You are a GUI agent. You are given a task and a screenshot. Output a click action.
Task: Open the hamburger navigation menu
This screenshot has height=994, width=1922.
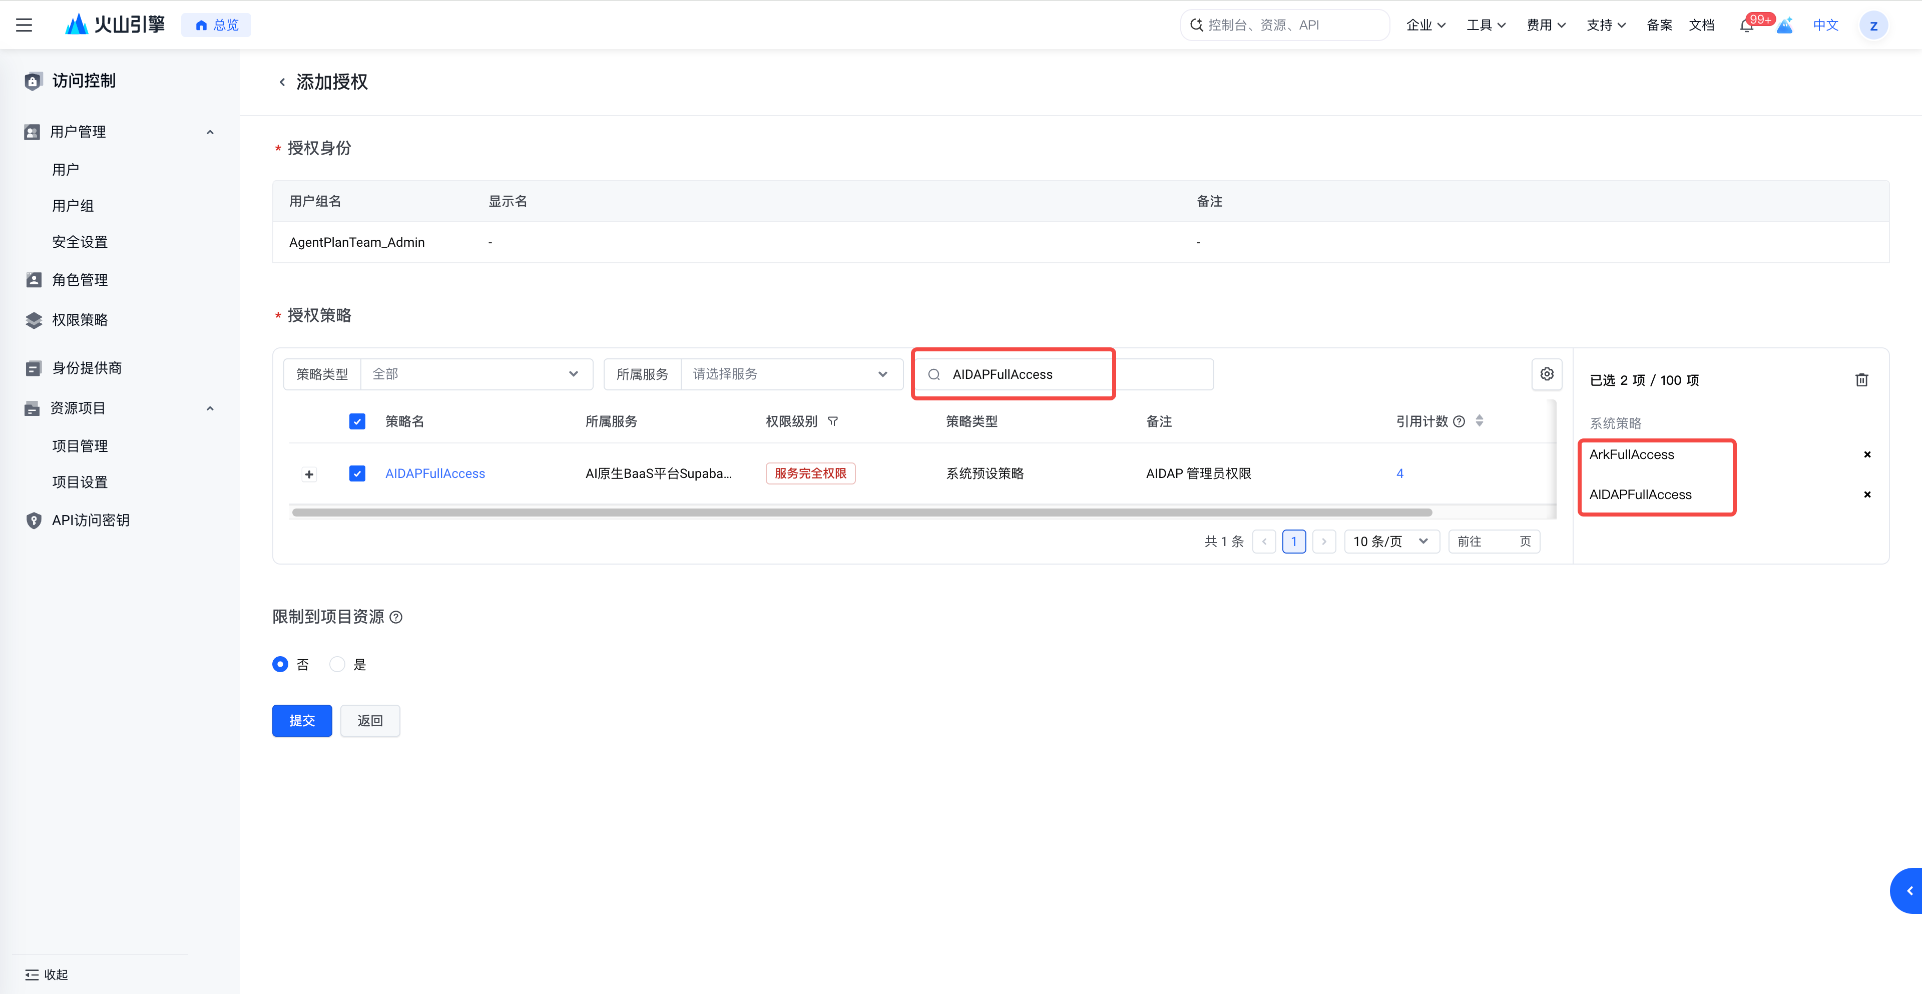coord(24,26)
